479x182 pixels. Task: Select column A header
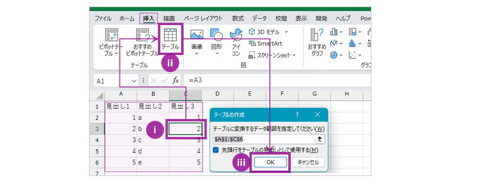tap(121, 94)
